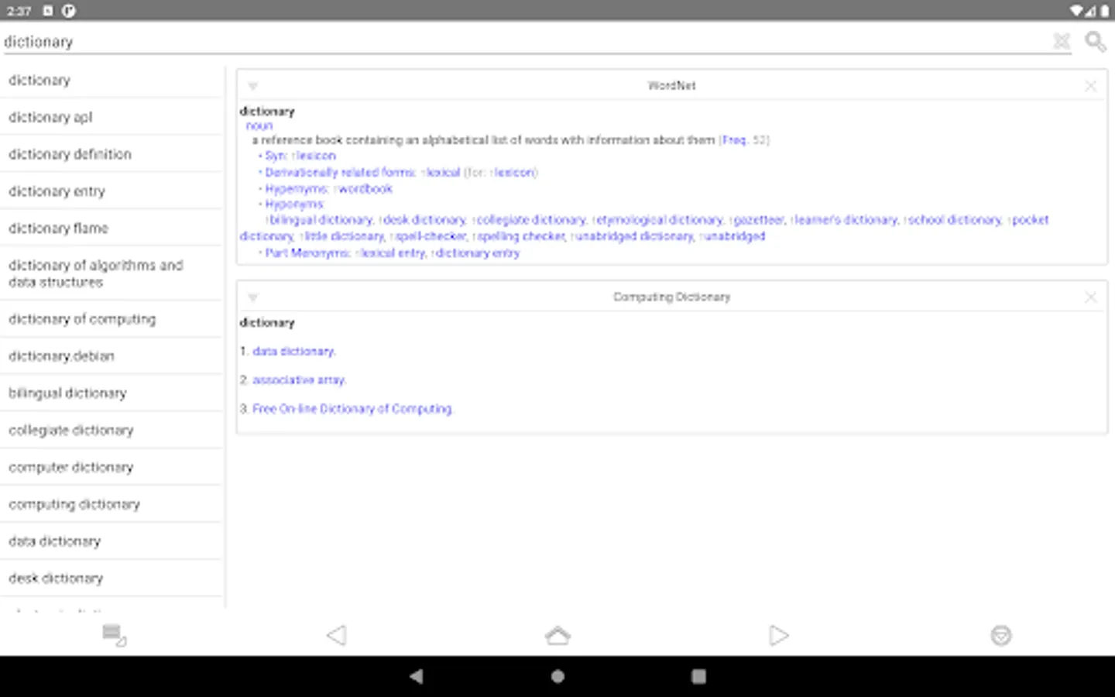
Task: Open 'etymological dictionary' hyponym link
Action: 660,220
